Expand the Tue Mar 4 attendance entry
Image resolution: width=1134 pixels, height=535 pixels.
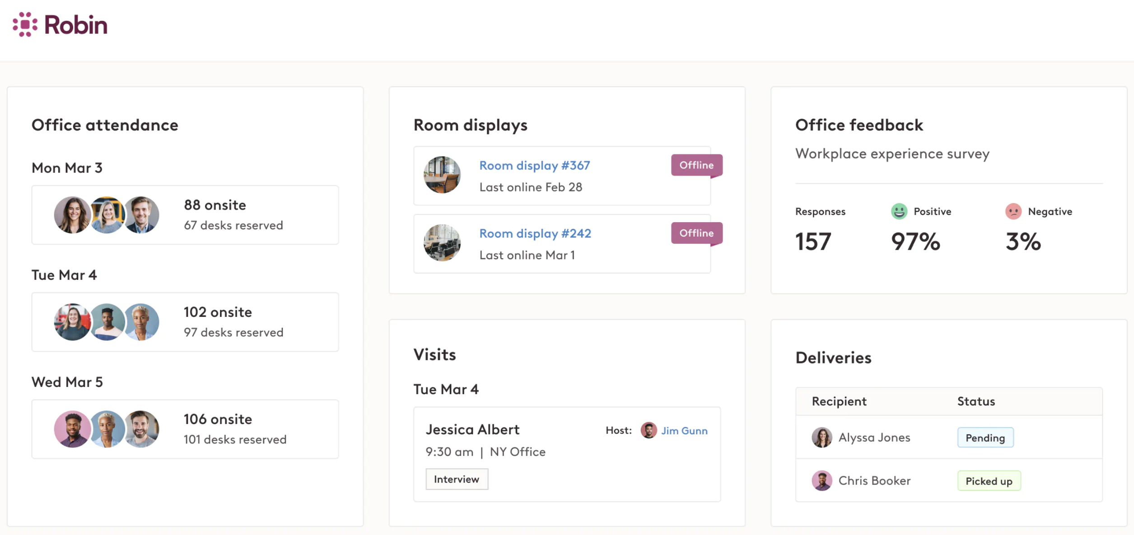(x=185, y=321)
